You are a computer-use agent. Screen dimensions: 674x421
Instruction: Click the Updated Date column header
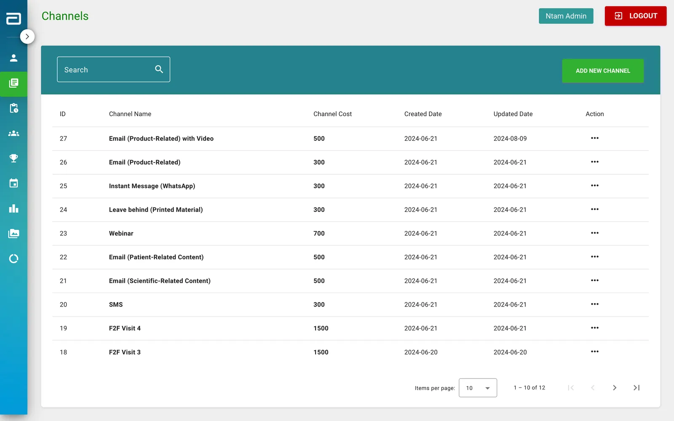coord(513,114)
